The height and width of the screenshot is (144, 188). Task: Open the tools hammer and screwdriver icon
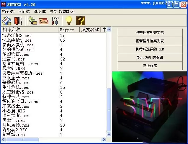tap(55, 21)
